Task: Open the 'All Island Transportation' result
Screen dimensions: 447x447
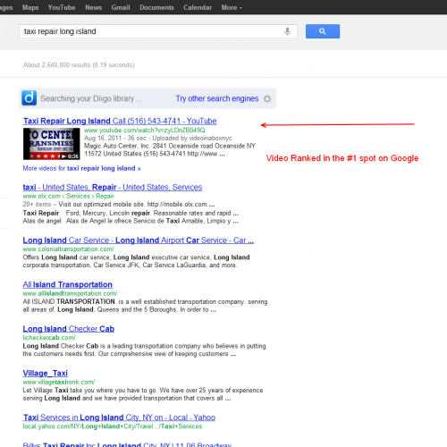Action: pyautogui.click(x=68, y=284)
